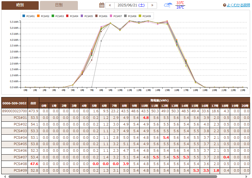The image size is (252, 178).
Task: Click the 20時 table column header
Action: coord(245,106)
